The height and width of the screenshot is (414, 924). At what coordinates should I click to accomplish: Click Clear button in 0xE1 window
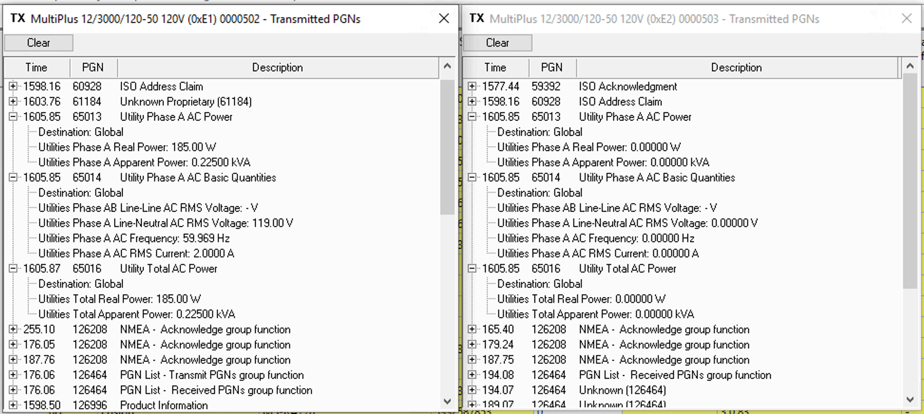[x=38, y=43]
